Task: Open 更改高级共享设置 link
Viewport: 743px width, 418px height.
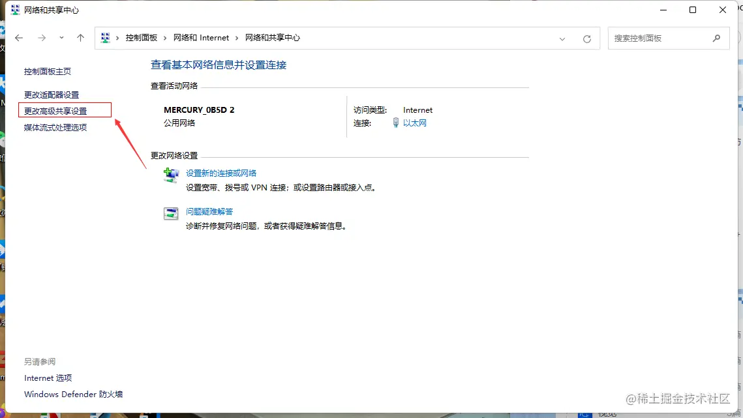Action: pos(55,111)
